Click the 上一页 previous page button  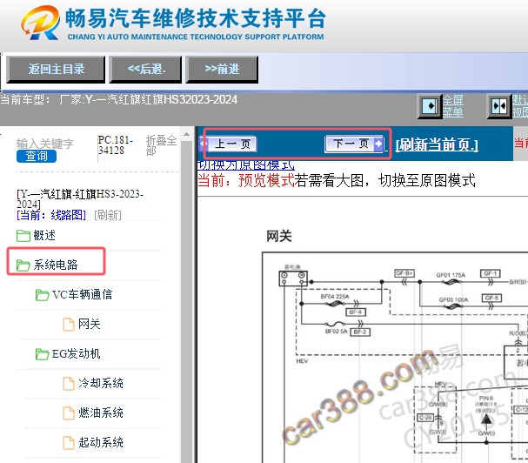[x=229, y=144]
